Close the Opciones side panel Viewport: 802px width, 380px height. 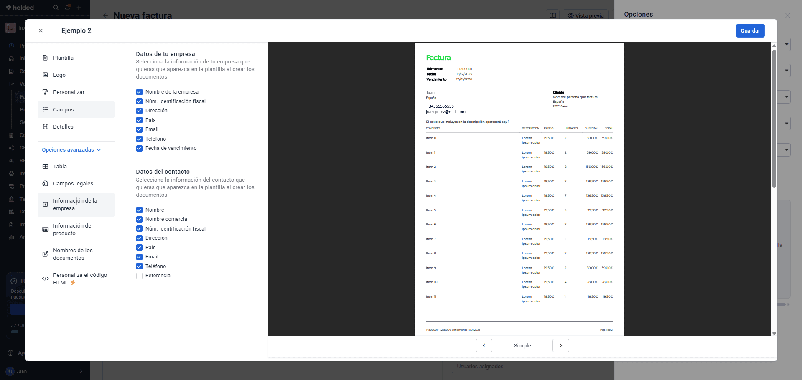[787, 15]
